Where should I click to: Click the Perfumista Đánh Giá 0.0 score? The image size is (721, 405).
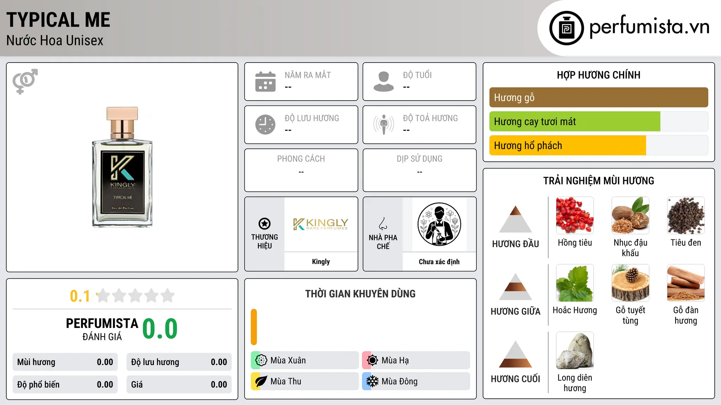[x=160, y=329]
